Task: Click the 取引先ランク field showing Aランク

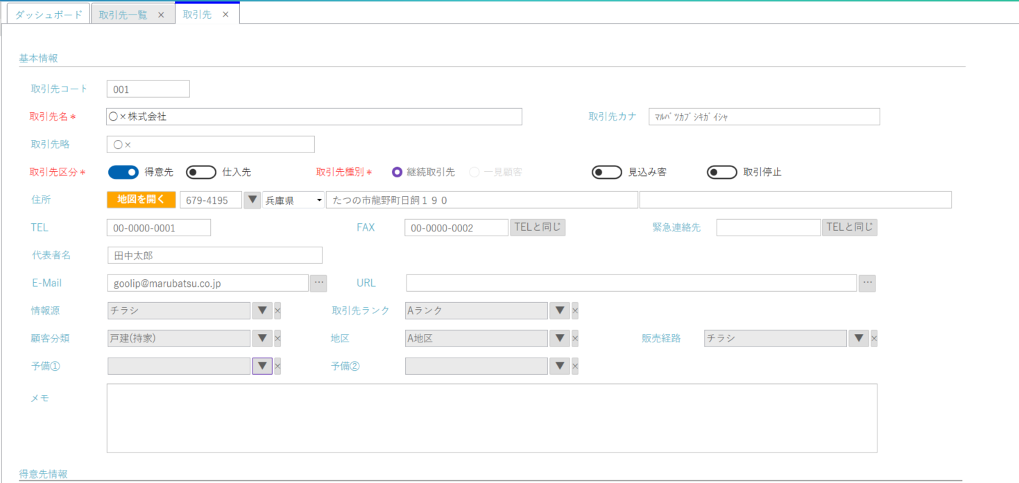Action: (x=477, y=310)
